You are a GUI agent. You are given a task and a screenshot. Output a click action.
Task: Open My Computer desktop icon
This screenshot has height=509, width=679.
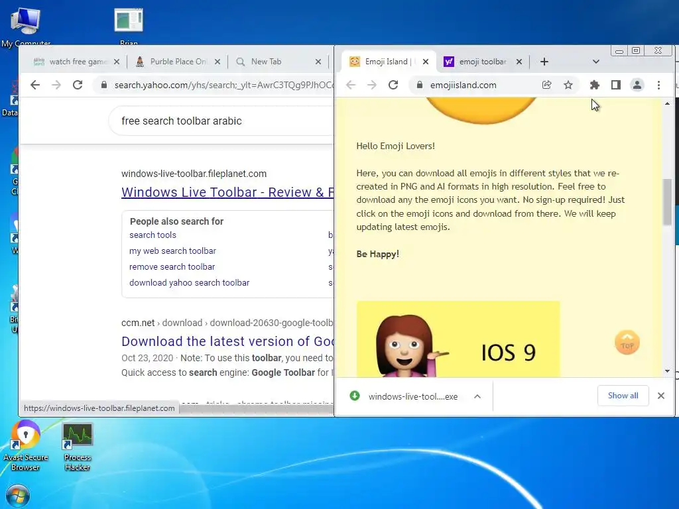click(26, 27)
